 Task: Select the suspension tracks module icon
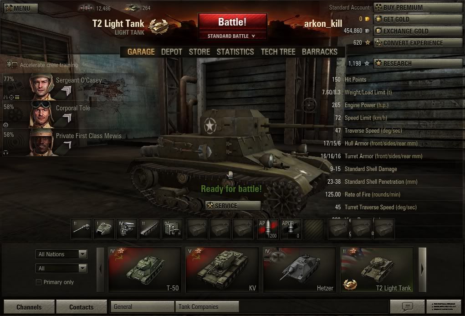click(150, 229)
